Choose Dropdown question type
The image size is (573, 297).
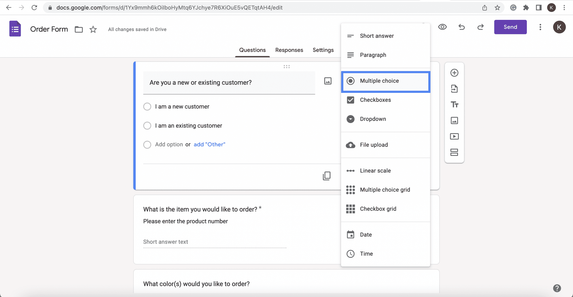pyautogui.click(x=386, y=119)
